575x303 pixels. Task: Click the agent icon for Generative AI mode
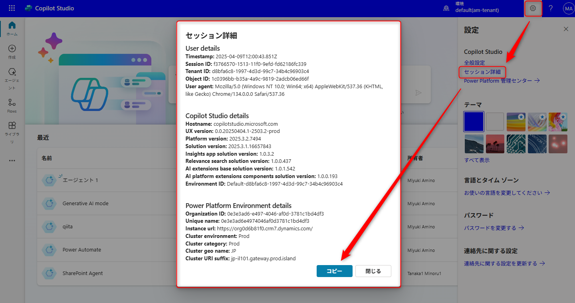[x=50, y=203]
